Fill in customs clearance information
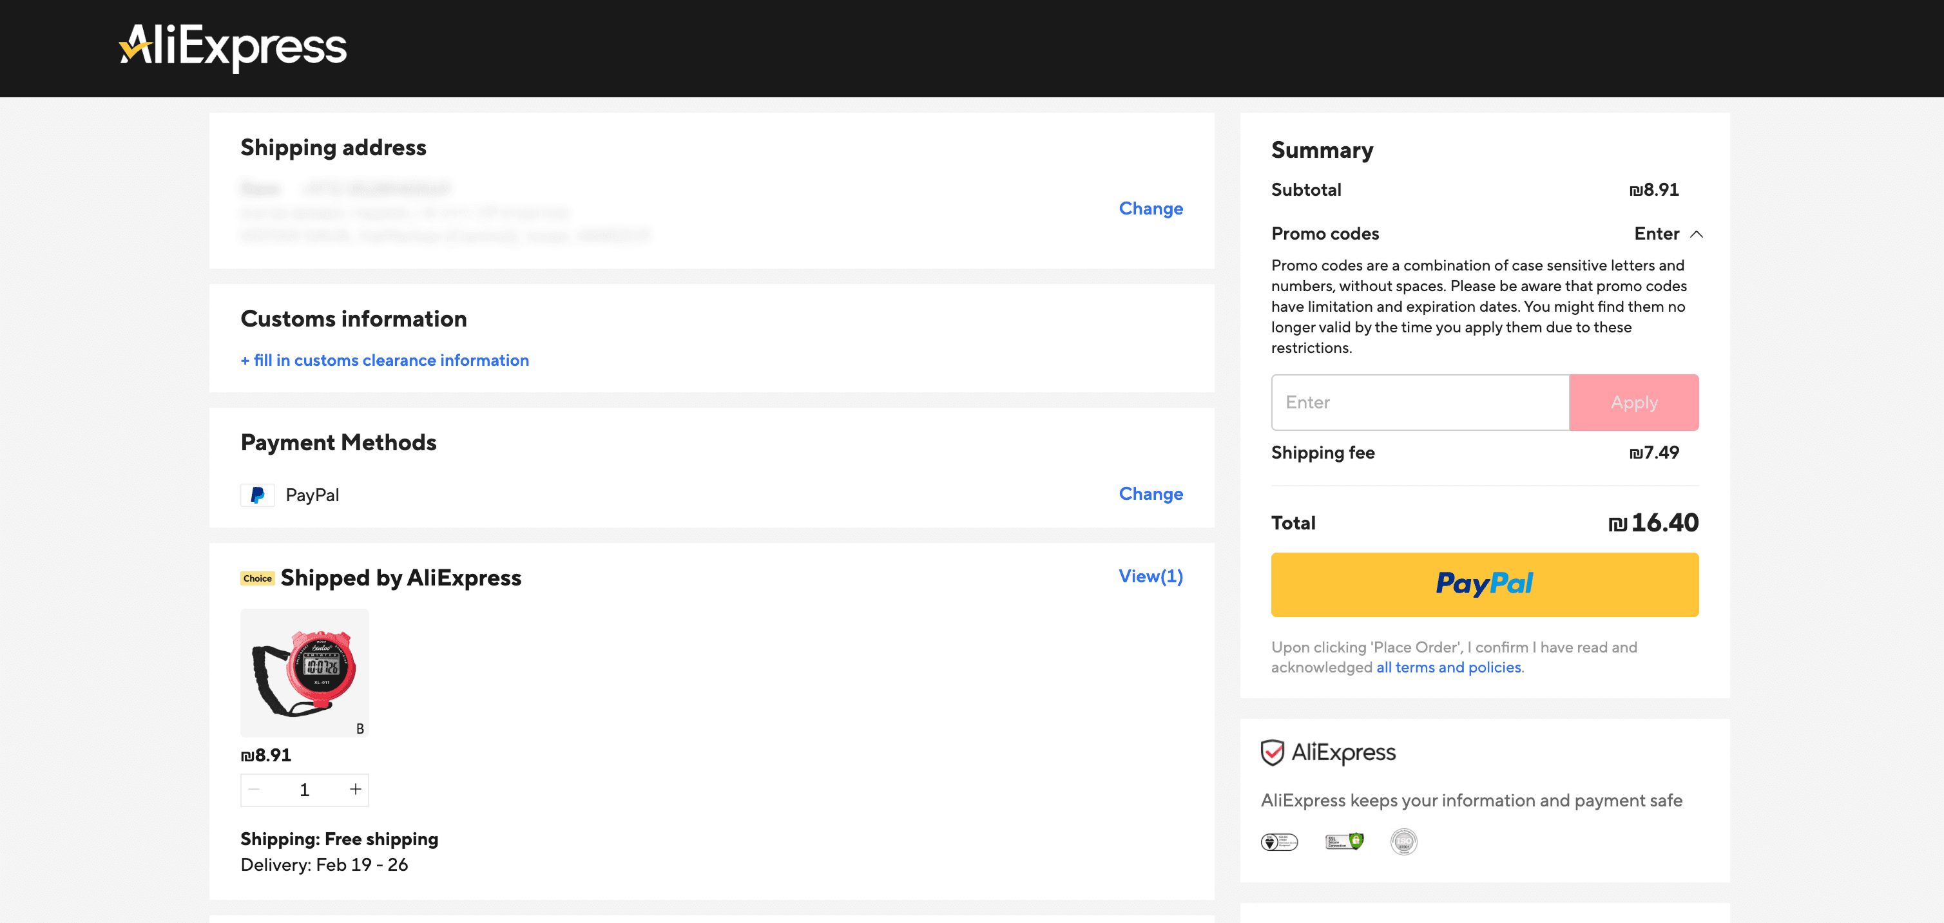The height and width of the screenshot is (923, 1944). 385,361
